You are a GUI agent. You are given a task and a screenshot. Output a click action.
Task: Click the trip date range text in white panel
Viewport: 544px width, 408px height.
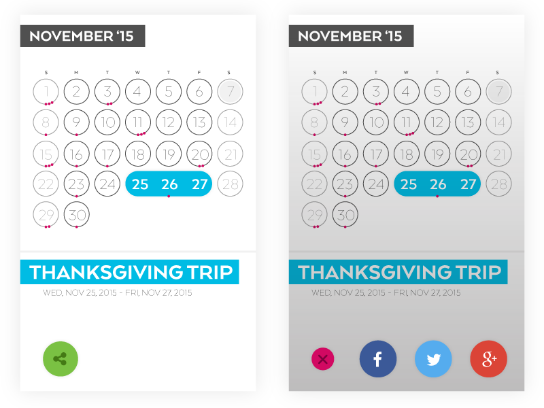[117, 293]
